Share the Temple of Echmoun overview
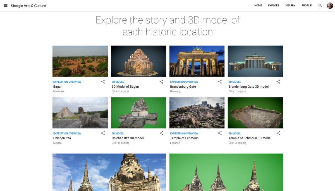 (x=220, y=133)
